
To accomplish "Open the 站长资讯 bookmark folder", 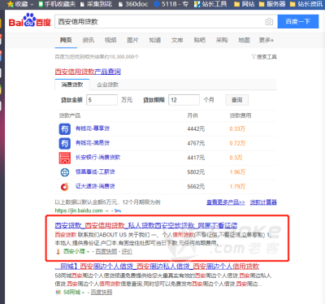I will tap(306, 4).
